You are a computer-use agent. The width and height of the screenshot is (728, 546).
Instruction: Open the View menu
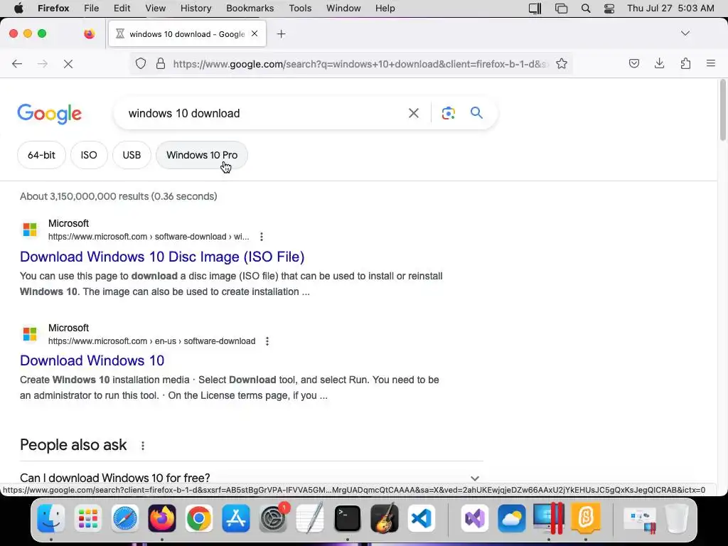[x=155, y=9]
